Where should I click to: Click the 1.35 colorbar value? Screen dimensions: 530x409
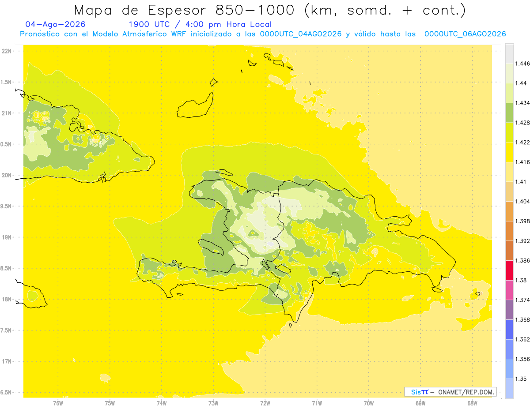coord(521,379)
